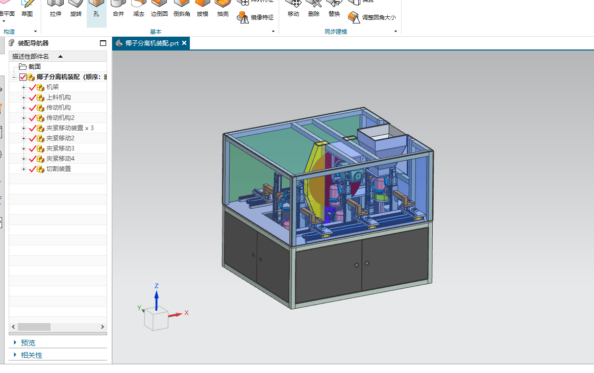The height and width of the screenshot is (373, 594).
Task: Click the assembly icon beside 机架
Action: [40, 87]
